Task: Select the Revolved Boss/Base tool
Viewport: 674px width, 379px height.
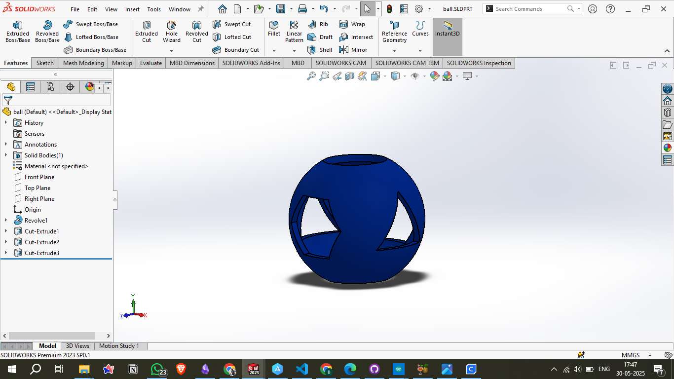Action: point(47,32)
